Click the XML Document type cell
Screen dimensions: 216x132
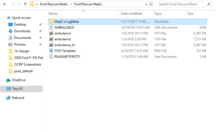(166, 28)
